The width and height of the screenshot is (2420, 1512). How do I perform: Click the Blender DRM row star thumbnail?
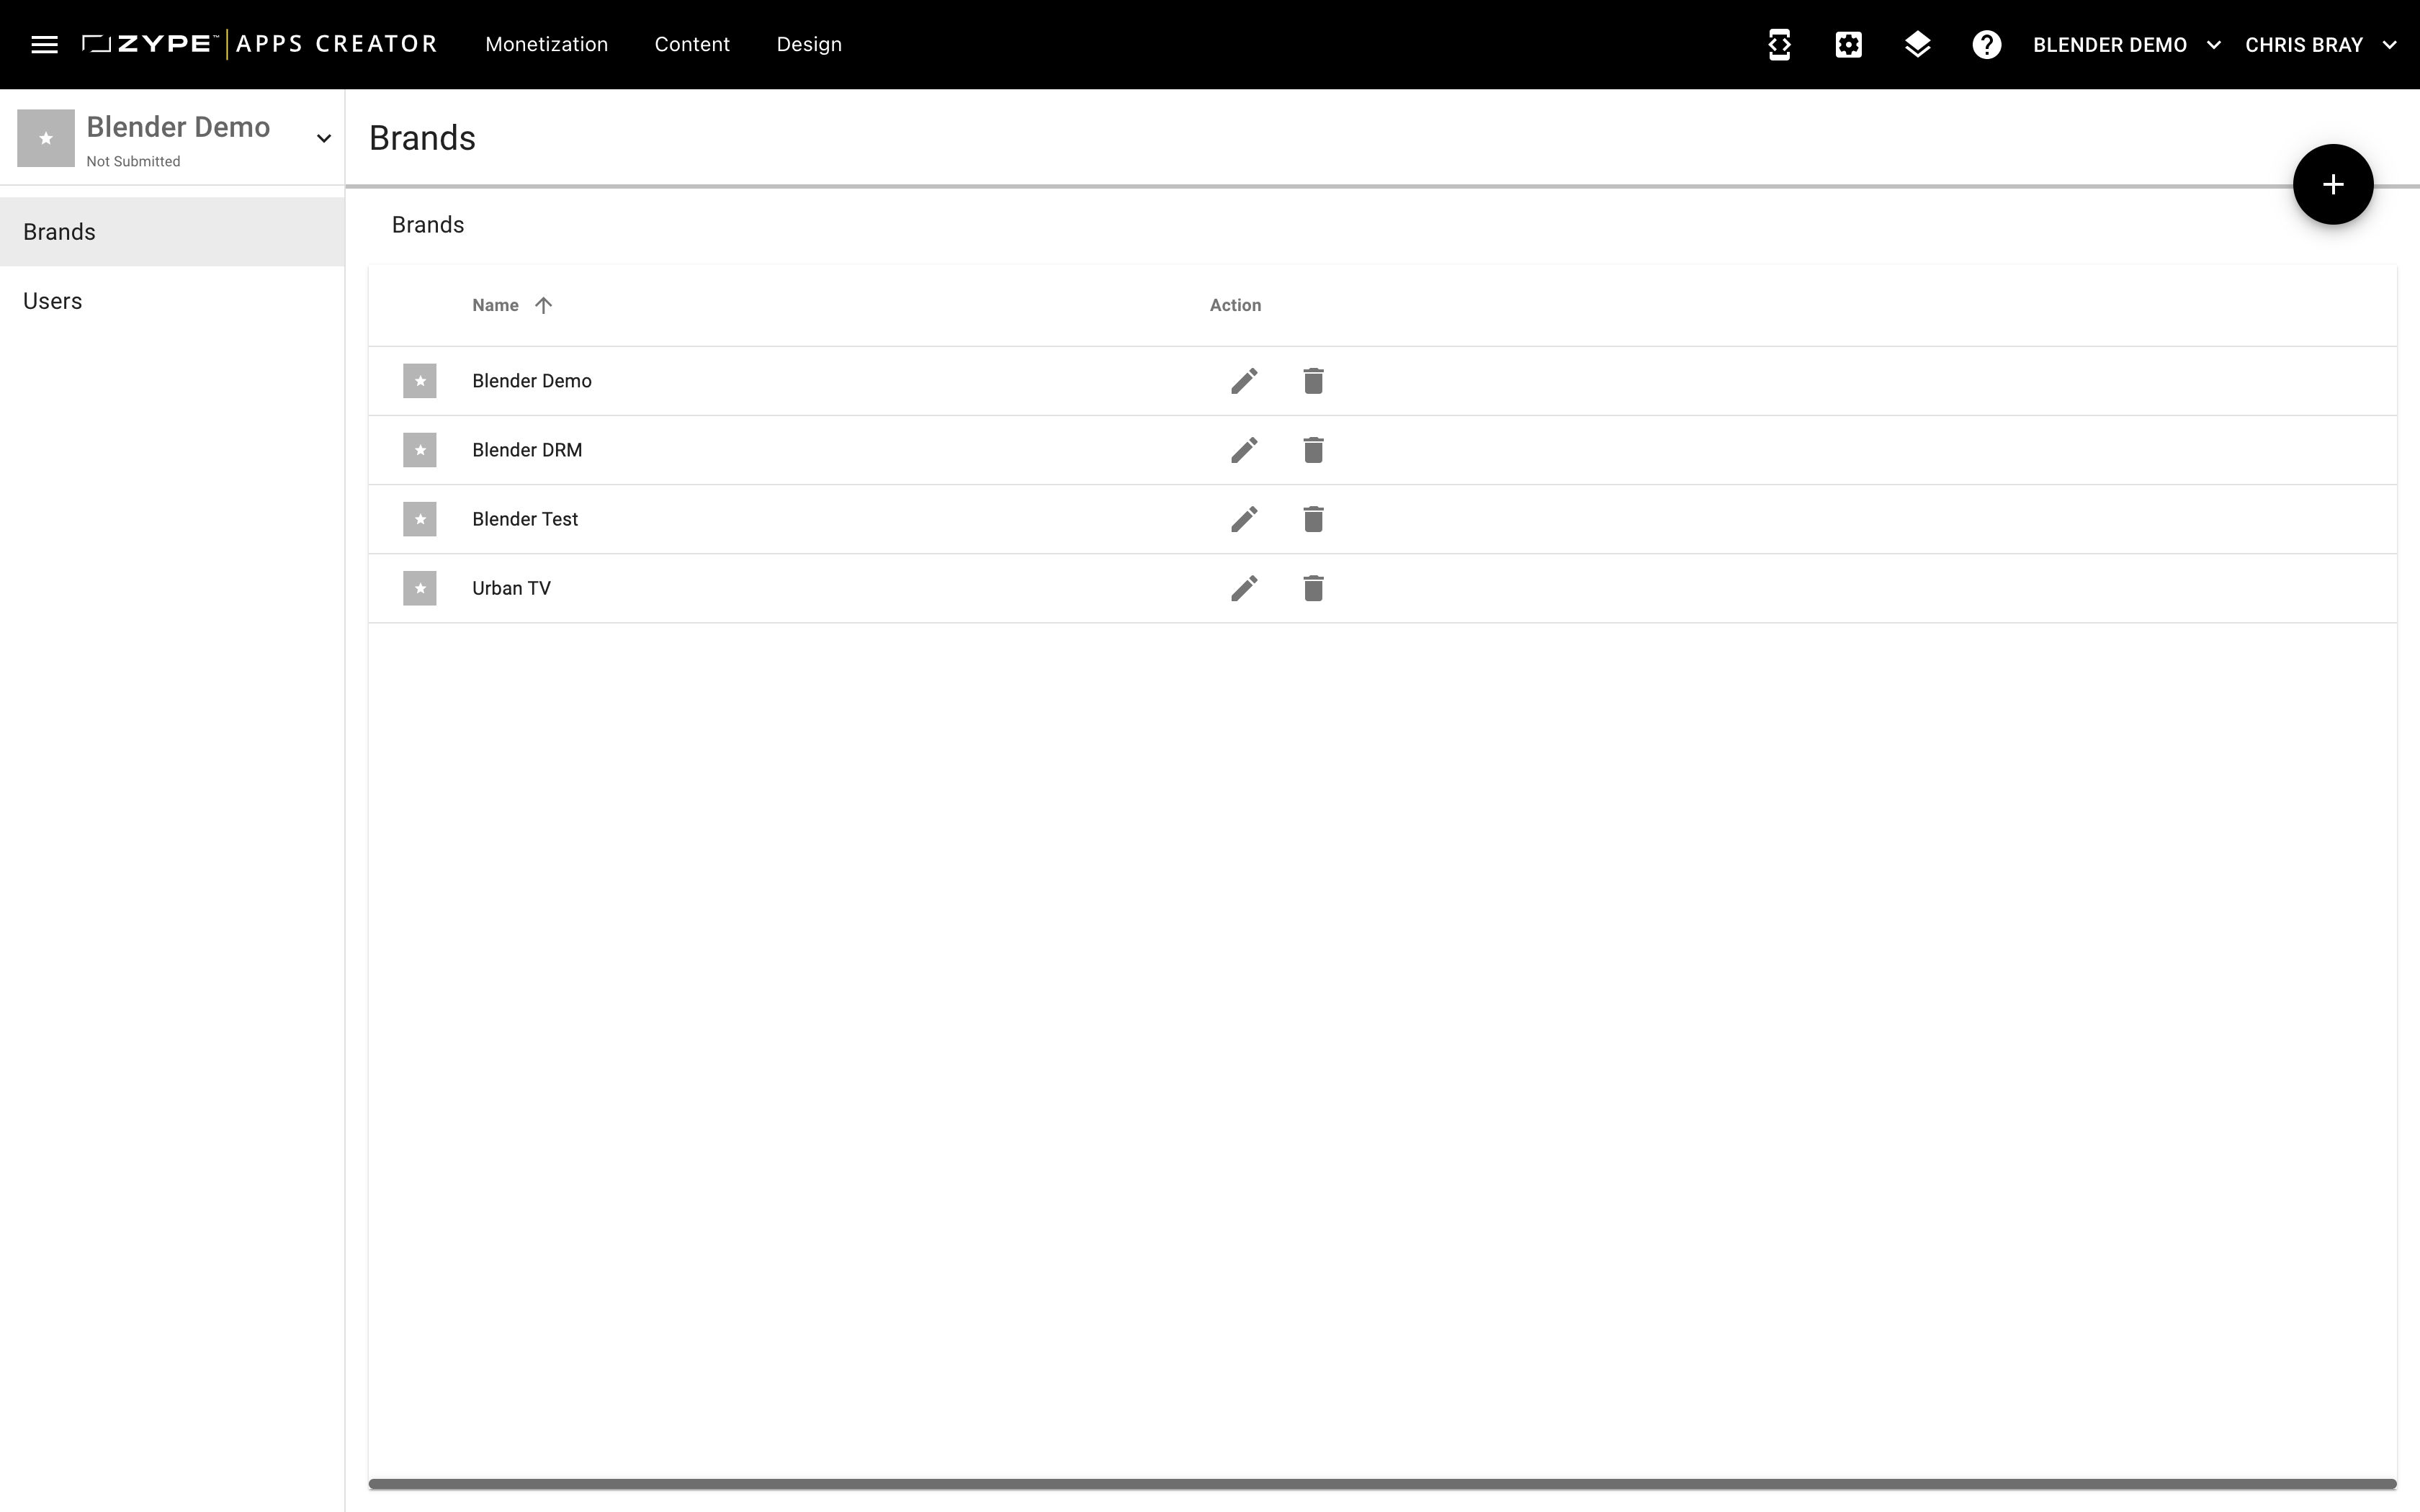coord(420,450)
